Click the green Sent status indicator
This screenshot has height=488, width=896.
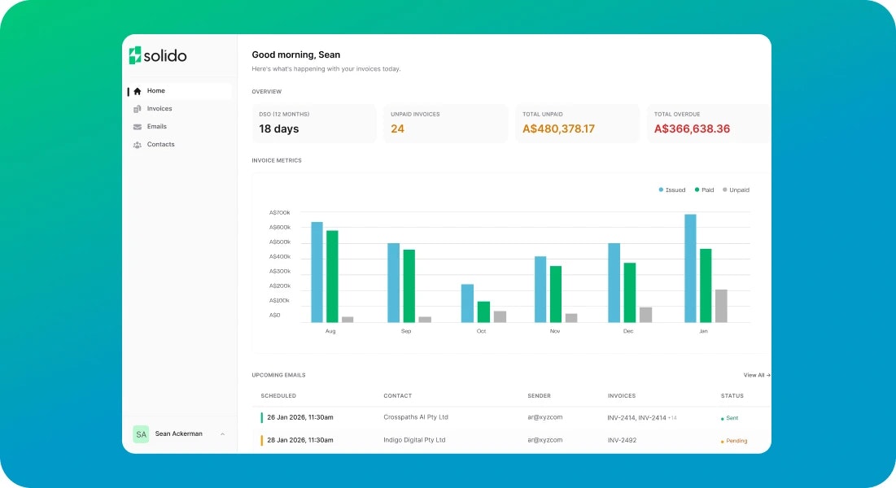(728, 418)
